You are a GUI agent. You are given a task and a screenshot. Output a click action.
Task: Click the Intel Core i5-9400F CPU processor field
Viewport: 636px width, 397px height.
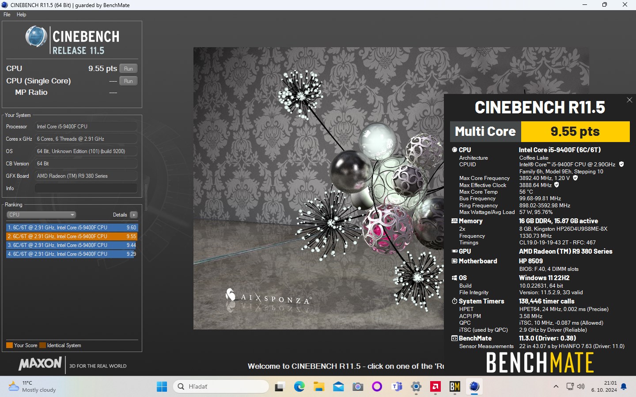(86, 127)
